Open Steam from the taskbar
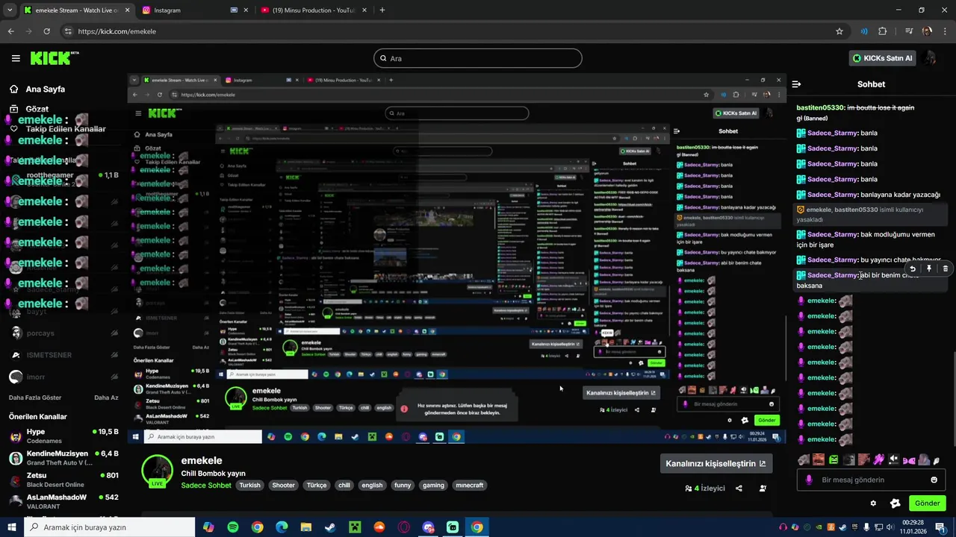Screen dimensions: 956x537 330,527
